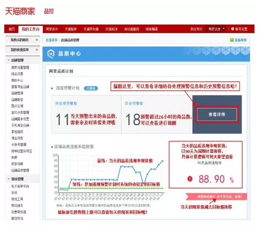Open 查看淘宝店铺 in sidebar

click(x=20, y=87)
